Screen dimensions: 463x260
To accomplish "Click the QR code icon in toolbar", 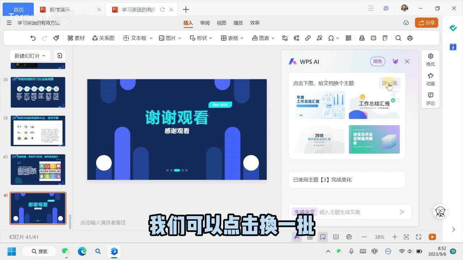I will coord(348,38).
